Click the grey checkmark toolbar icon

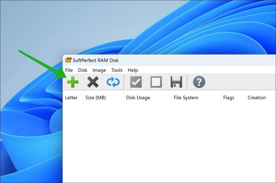pyautogui.click(x=136, y=82)
